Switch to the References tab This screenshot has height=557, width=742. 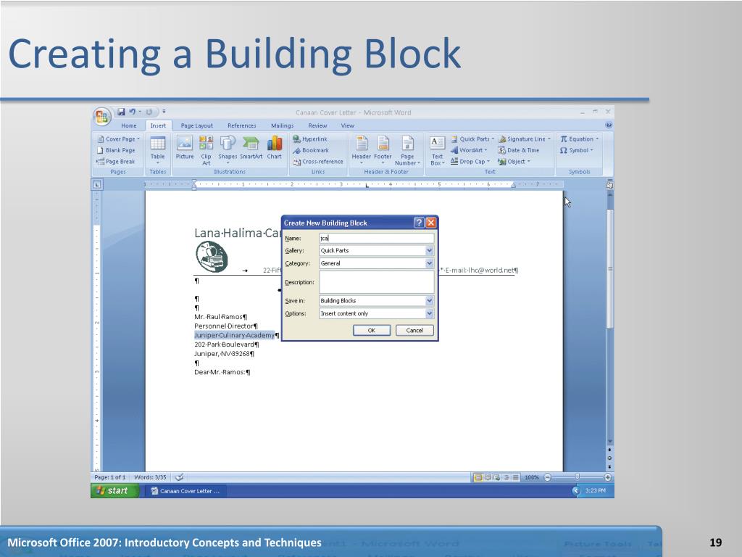242,125
